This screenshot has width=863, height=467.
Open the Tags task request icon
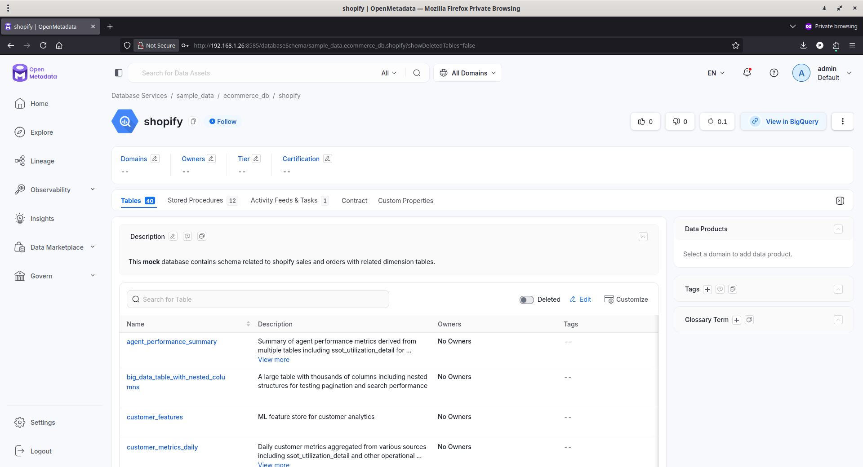733,289
